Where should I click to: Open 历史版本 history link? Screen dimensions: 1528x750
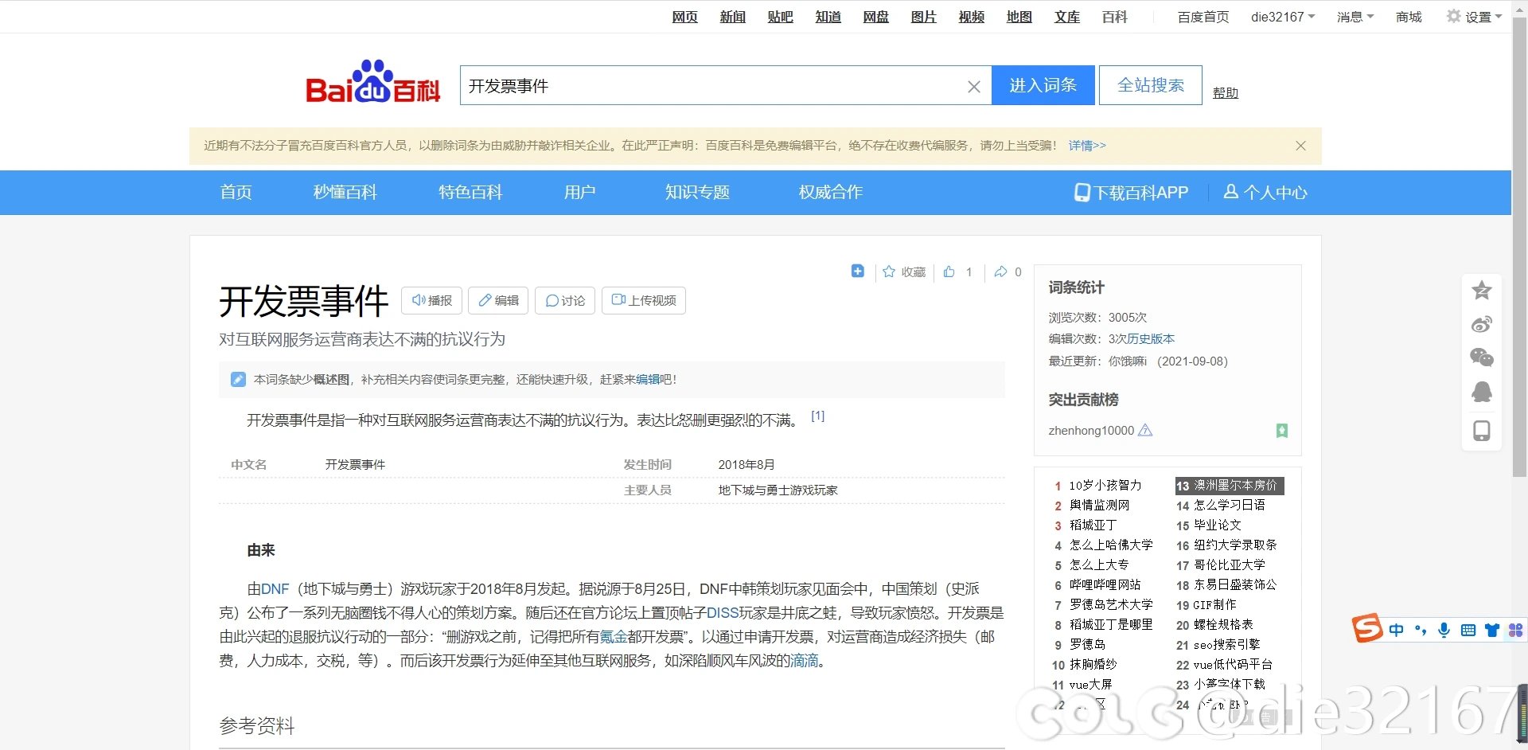click(1151, 339)
